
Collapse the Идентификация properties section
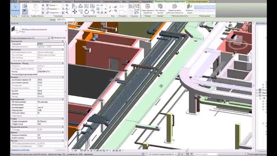[x=63, y=99]
